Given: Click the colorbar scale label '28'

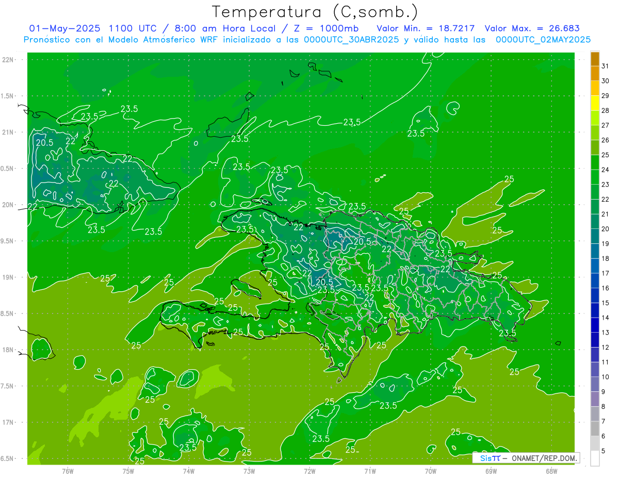Looking at the screenshot, I should click(x=605, y=110).
